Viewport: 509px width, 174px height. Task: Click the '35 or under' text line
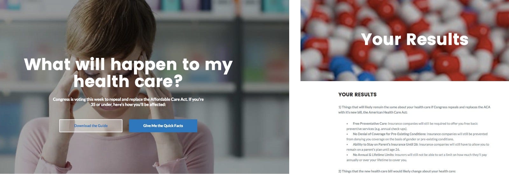[x=128, y=104]
